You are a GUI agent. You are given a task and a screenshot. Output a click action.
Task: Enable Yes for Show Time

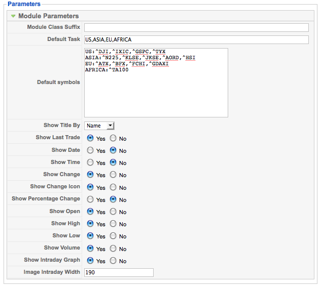tap(90, 162)
